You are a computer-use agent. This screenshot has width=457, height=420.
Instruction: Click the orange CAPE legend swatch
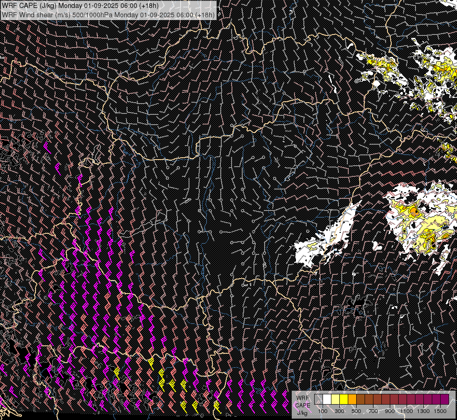[x=352, y=399]
